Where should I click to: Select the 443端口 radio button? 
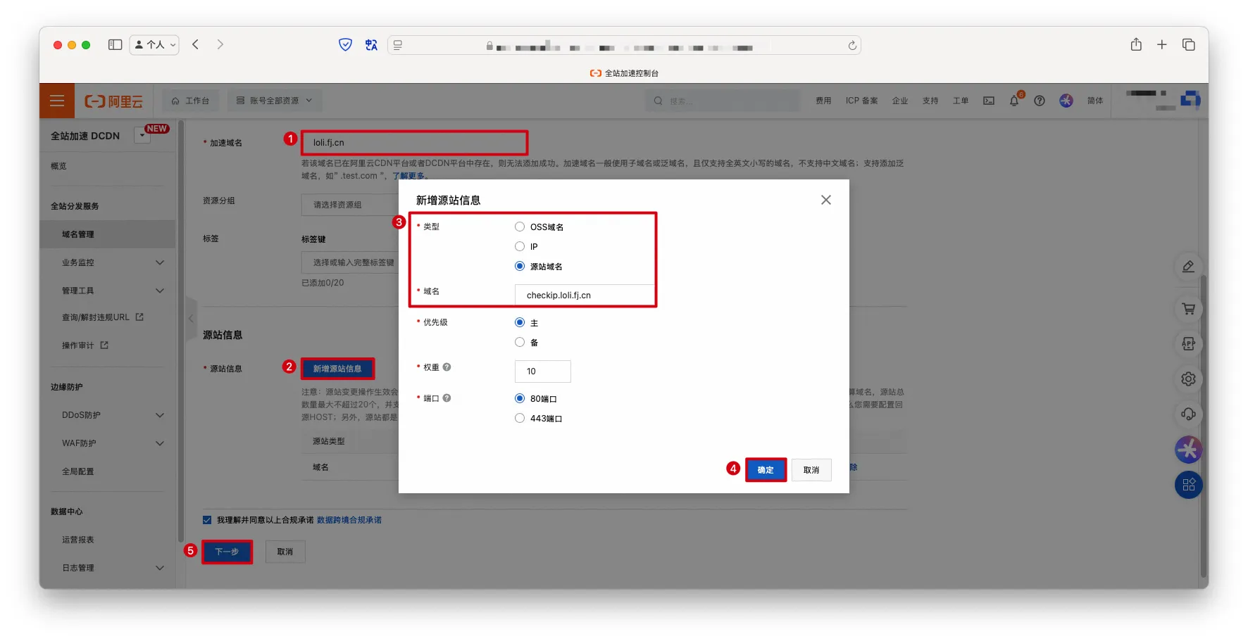pyautogui.click(x=520, y=418)
